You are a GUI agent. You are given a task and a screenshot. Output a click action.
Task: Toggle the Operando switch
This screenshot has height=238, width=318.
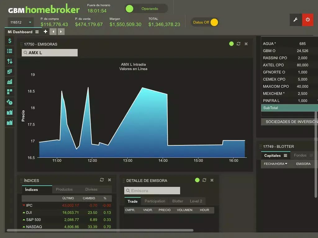(x=146, y=9)
